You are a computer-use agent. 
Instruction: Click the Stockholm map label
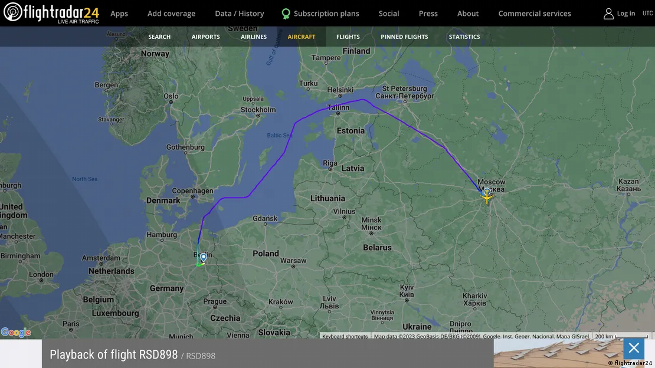coord(258,110)
